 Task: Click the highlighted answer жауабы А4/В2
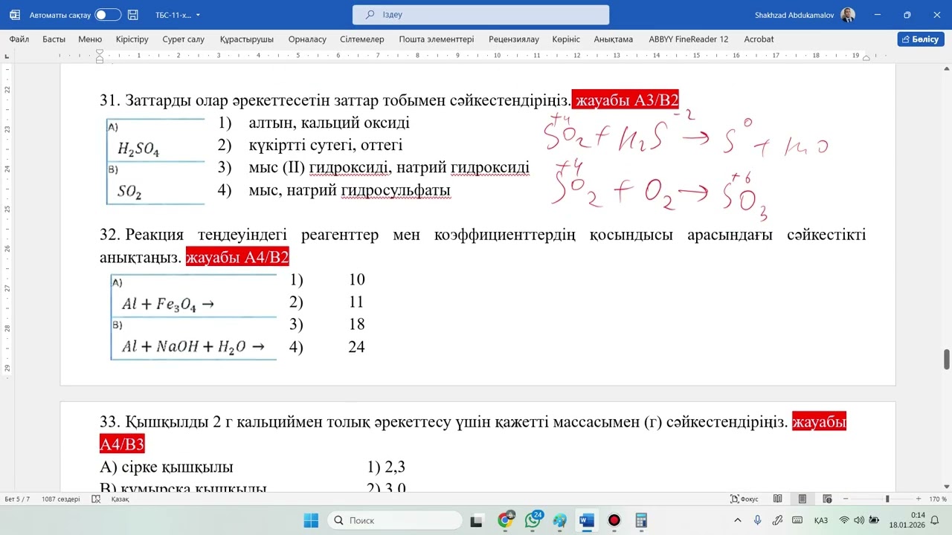pyautogui.click(x=237, y=258)
